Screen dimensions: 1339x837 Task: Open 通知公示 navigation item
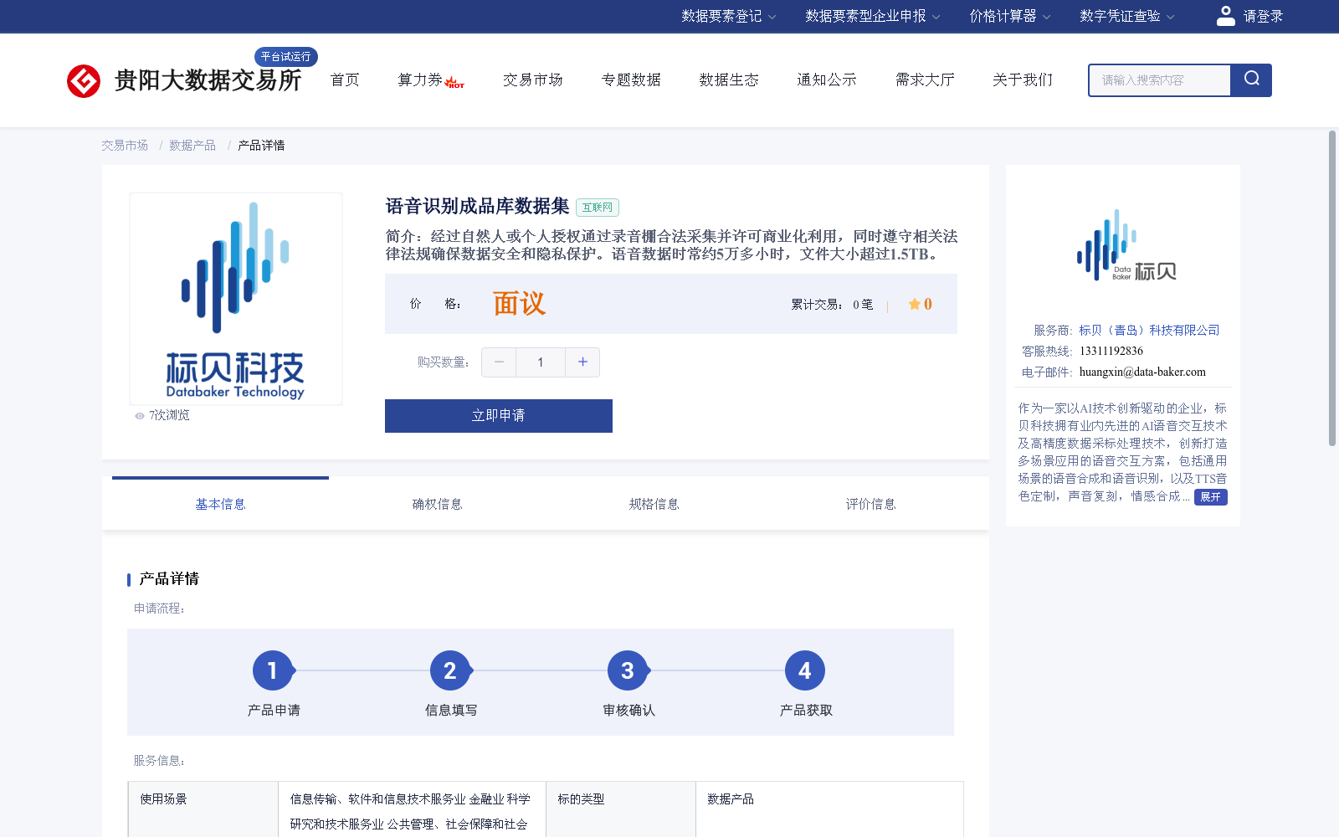point(827,80)
